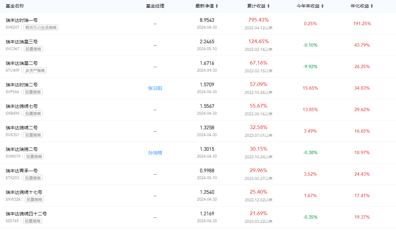Click net value 1.6716
Image resolution: width=396 pixels, height=231 pixels.
pos(207,63)
